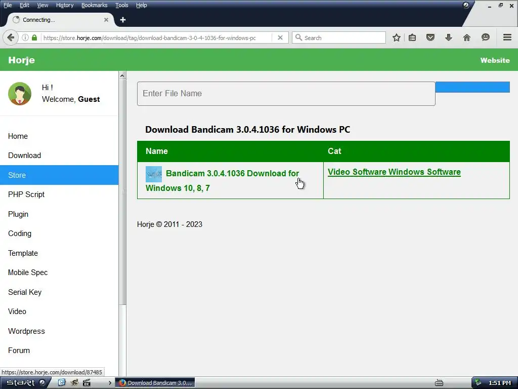Open the Downloads arrow icon
Viewport: 518px width, 389px height.
449,37
